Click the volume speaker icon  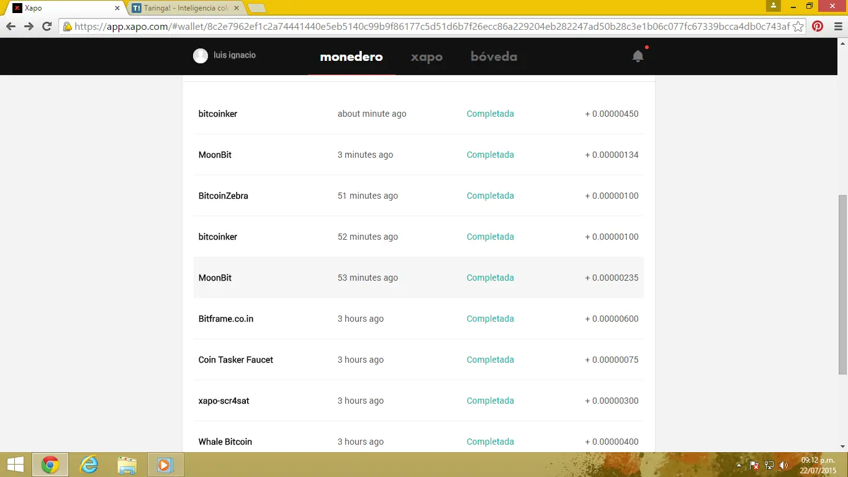783,465
